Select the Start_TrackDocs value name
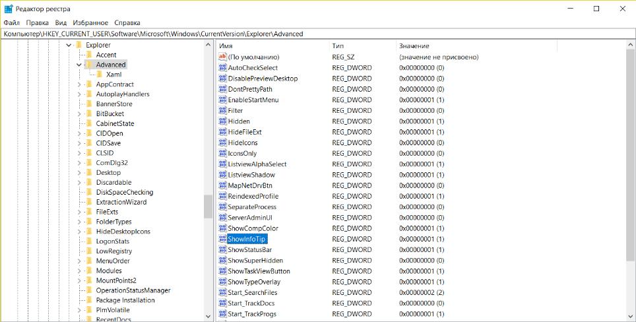Image resolution: width=636 pixels, height=322 pixels. [251, 304]
